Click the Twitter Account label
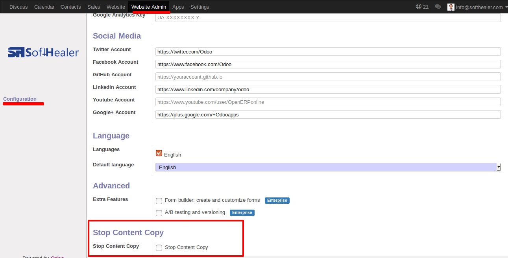Screen dimensions: 508x258 [112, 50]
